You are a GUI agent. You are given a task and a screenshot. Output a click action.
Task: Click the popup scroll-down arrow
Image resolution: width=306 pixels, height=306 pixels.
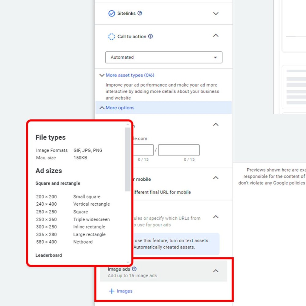coord(128,263)
